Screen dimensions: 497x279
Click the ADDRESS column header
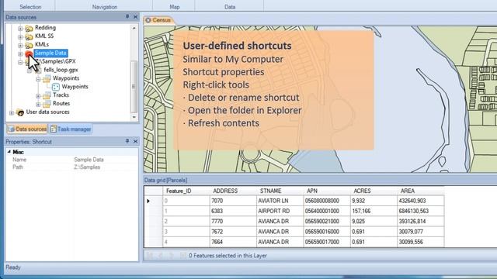pyautogui.click(x=233, y=191)
